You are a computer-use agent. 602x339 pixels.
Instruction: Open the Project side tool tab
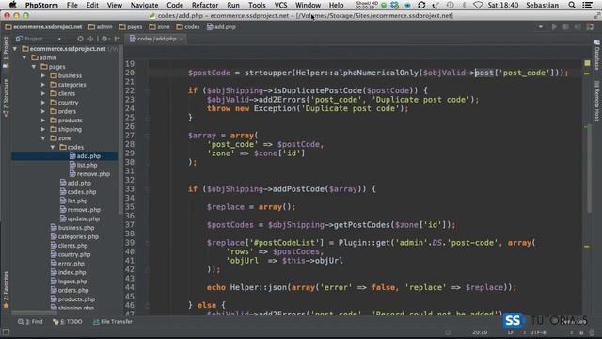[6, 53]
